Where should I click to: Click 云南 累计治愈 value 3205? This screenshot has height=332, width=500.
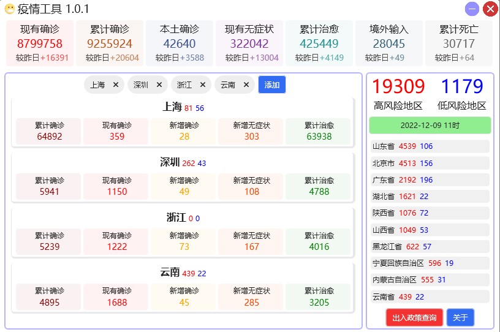click(319, 303)
